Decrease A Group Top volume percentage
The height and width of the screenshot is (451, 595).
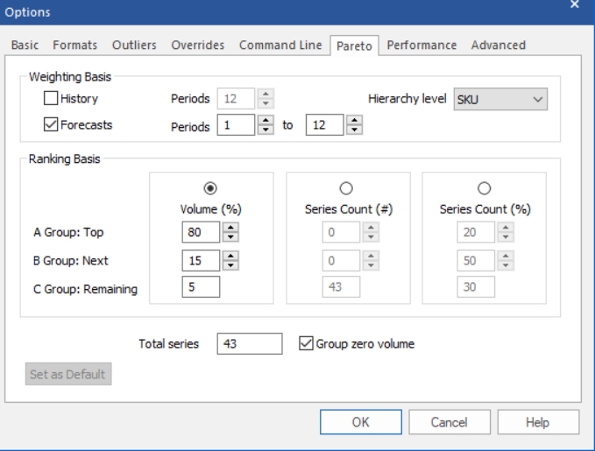(x=230, y=236)
